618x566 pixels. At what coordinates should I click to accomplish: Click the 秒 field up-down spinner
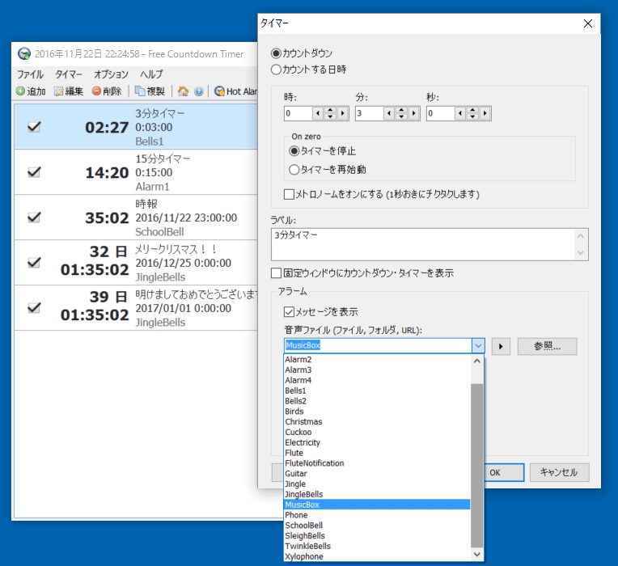pos(472,113)
